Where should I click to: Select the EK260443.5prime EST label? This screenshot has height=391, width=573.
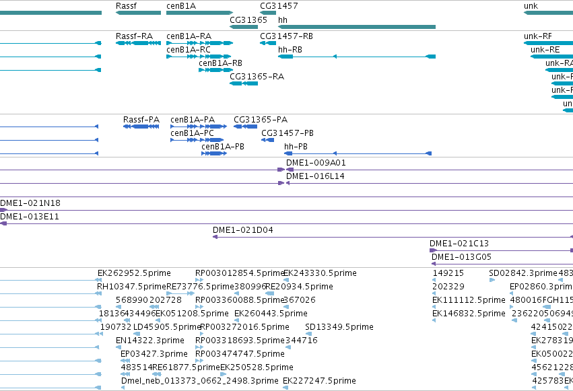coord(271,314)
